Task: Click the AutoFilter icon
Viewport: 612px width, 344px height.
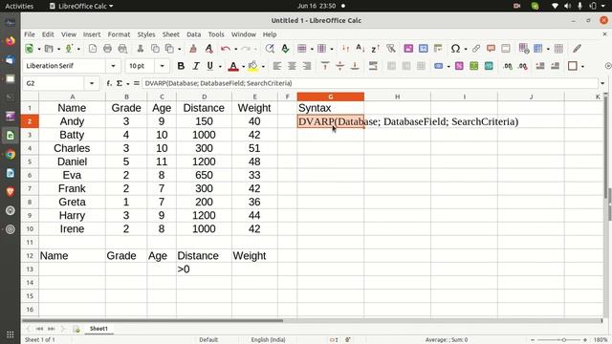Action: (x=391, y=49)
